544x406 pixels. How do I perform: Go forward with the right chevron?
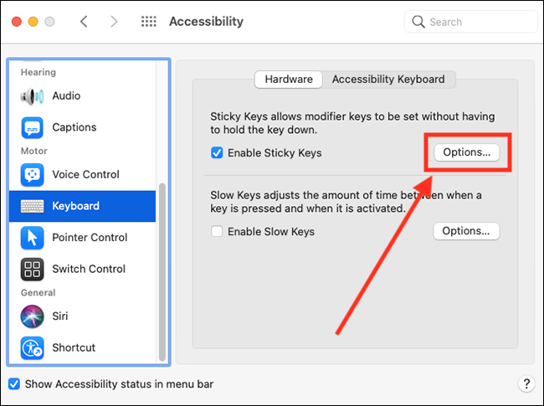pyautogui.click(x=114, y=22)
